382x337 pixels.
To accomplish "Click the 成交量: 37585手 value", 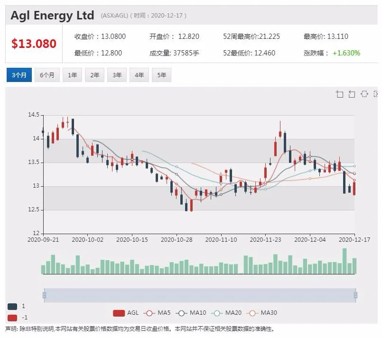I will [x=175, y=53].
